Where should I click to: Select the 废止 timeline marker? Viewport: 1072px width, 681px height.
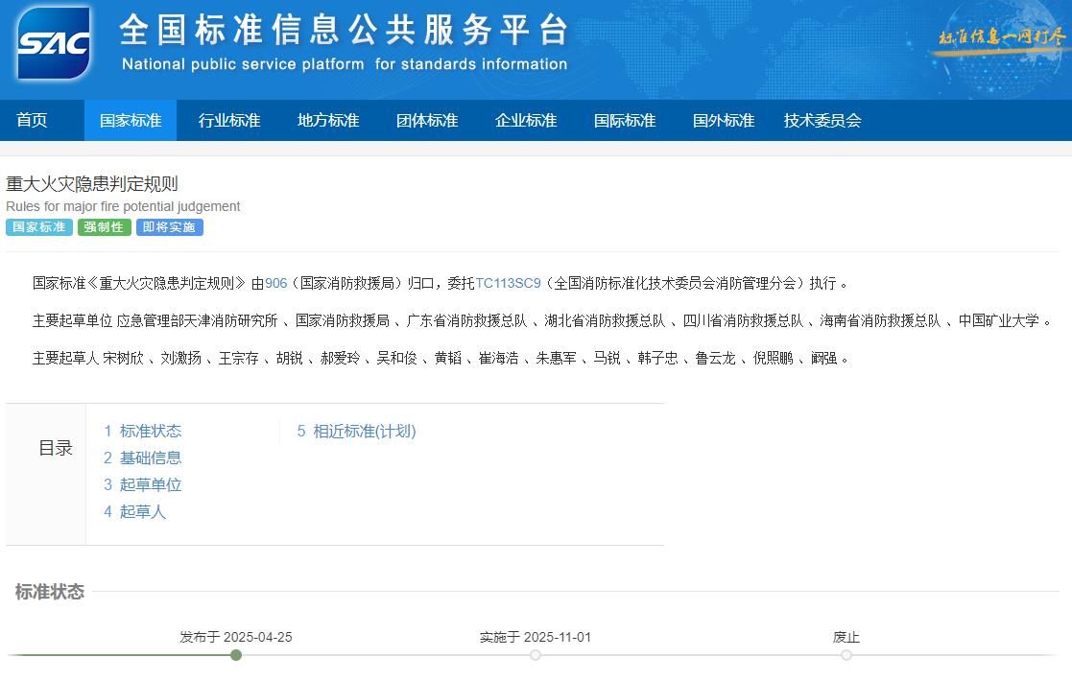846,655
